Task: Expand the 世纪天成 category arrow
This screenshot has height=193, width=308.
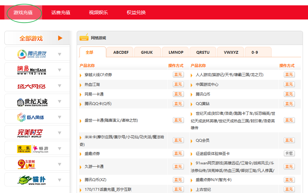Action: pyautogui.click(x=60, y=102)
